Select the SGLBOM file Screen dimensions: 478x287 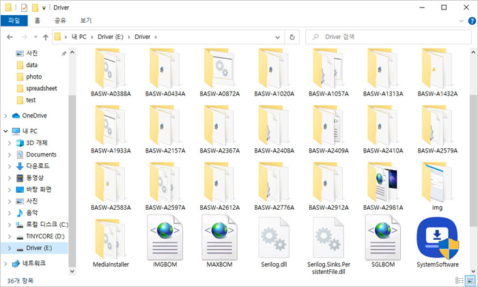point(383,241)
